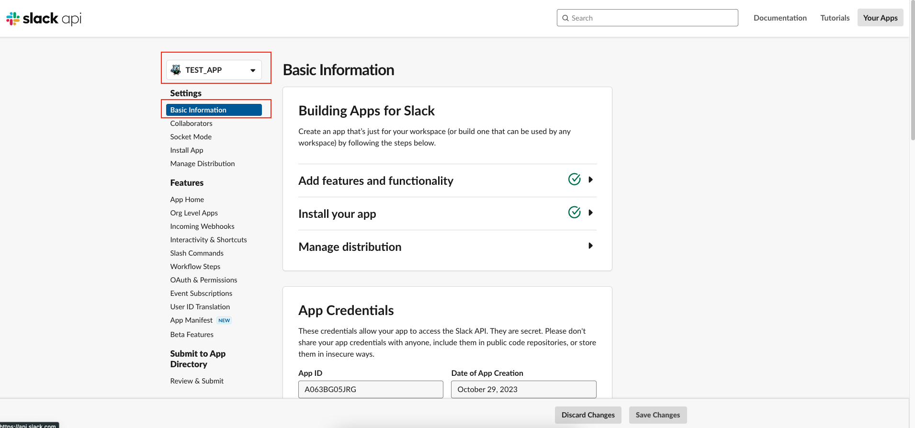
Task: Go to Review & Submit
Action: pos(197,381)
